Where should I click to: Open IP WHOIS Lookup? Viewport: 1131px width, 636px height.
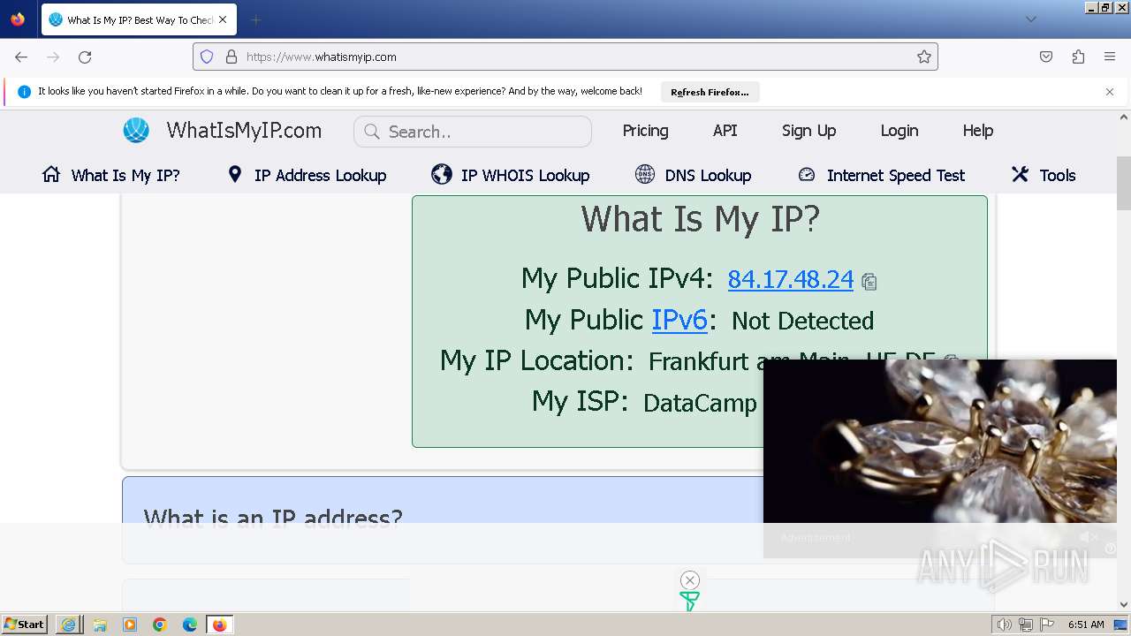coord(510,175)
